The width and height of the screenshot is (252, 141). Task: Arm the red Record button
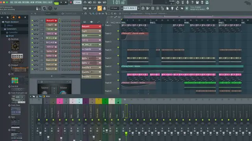click(x=71, y=2)
